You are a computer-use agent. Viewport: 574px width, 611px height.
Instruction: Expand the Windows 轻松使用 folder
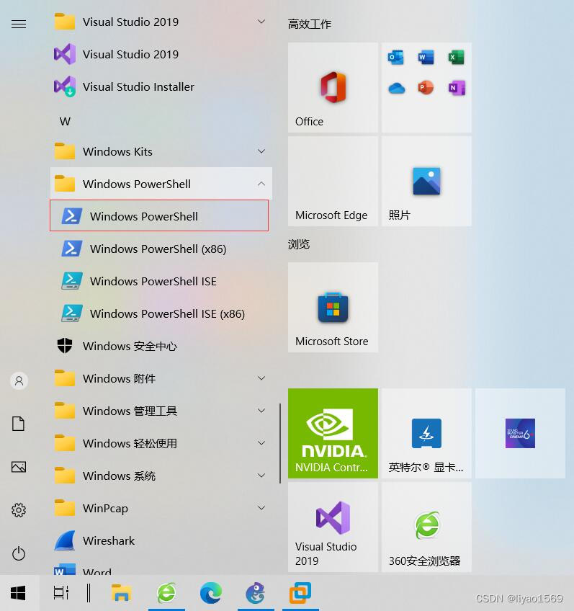point(161,443)
